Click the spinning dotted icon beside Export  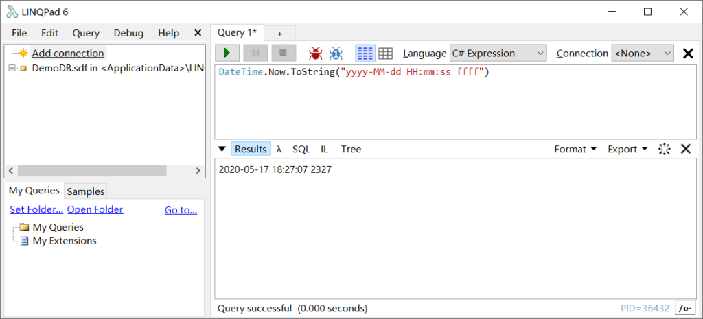(x=664, y=149)
